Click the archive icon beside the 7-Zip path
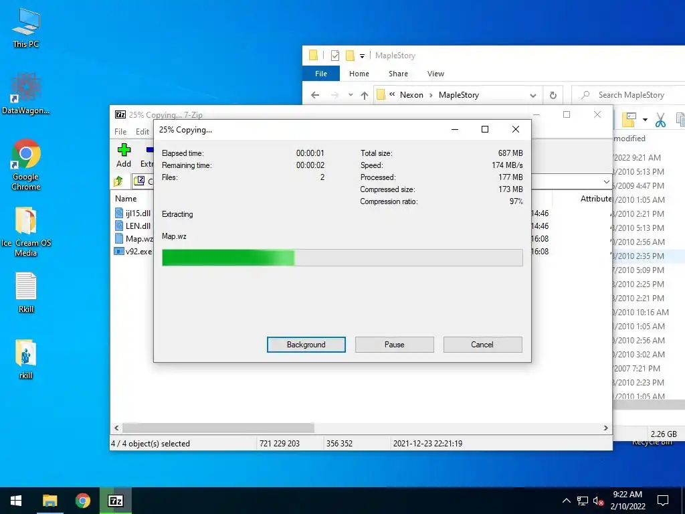The width and height of the screenshot is (685, 514). 139,181
